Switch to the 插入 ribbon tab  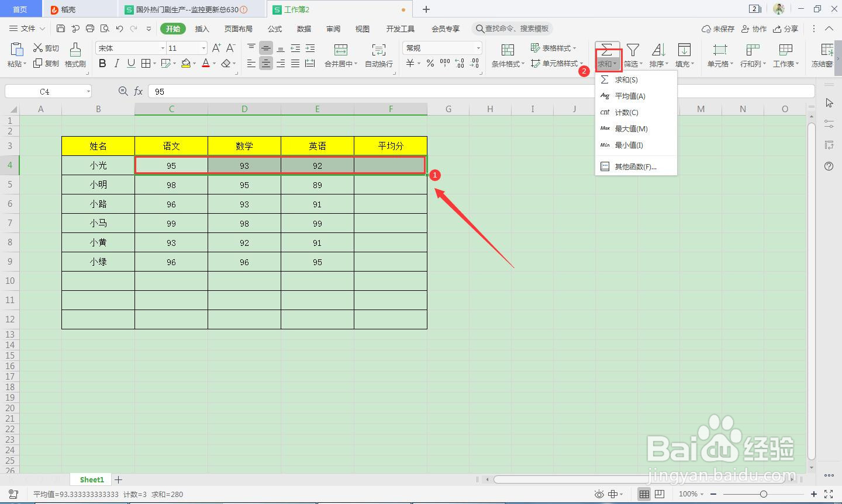click(x=202, y=28)
